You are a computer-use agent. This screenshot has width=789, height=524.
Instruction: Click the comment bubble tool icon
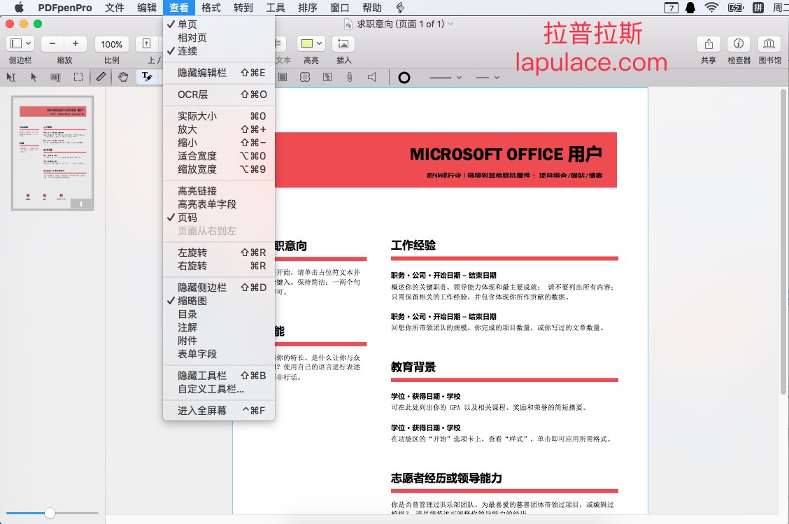pyautogui.click(x=305, y=77)
